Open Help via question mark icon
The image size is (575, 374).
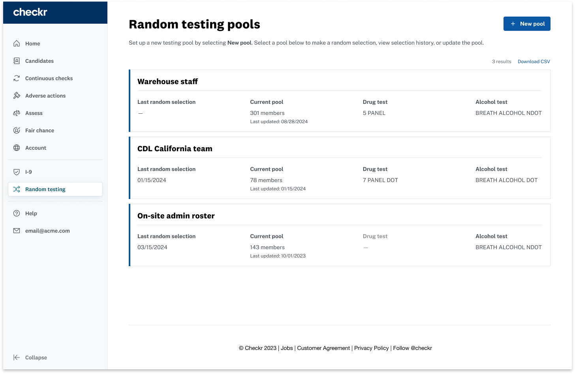pyautogui.click(x=17, y=213)
